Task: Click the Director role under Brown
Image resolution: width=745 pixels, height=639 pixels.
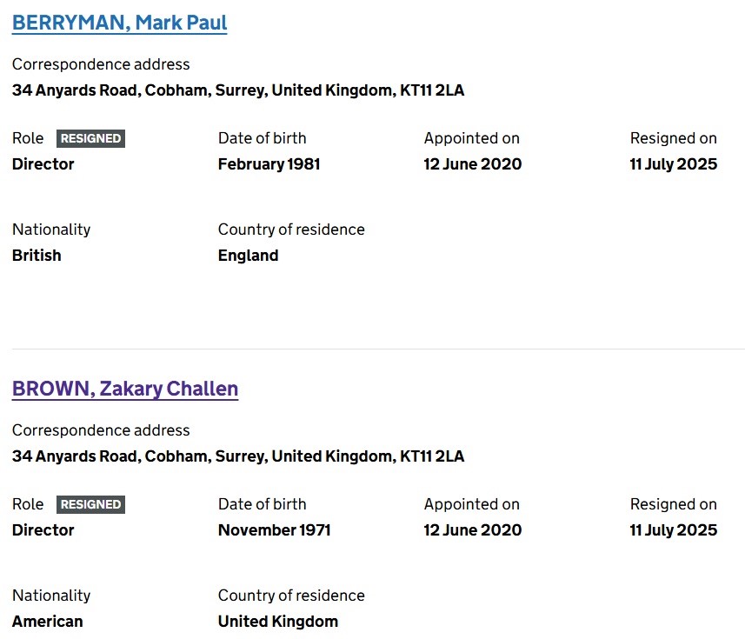Action: pos(43,530)
